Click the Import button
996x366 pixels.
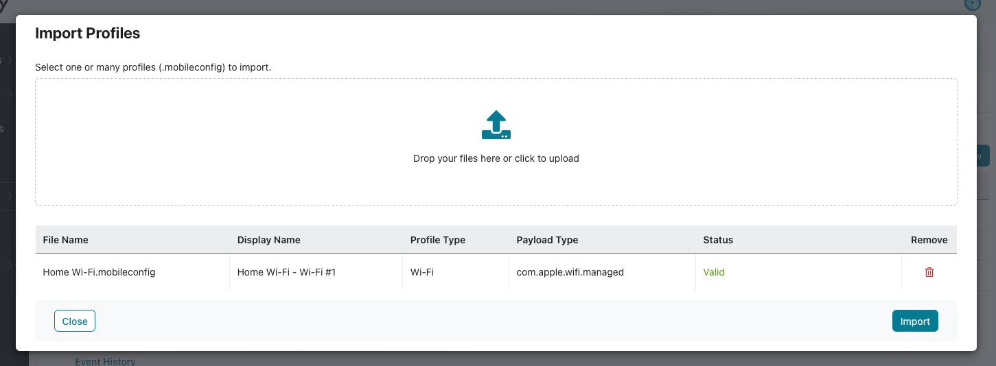tap(915, 321)
